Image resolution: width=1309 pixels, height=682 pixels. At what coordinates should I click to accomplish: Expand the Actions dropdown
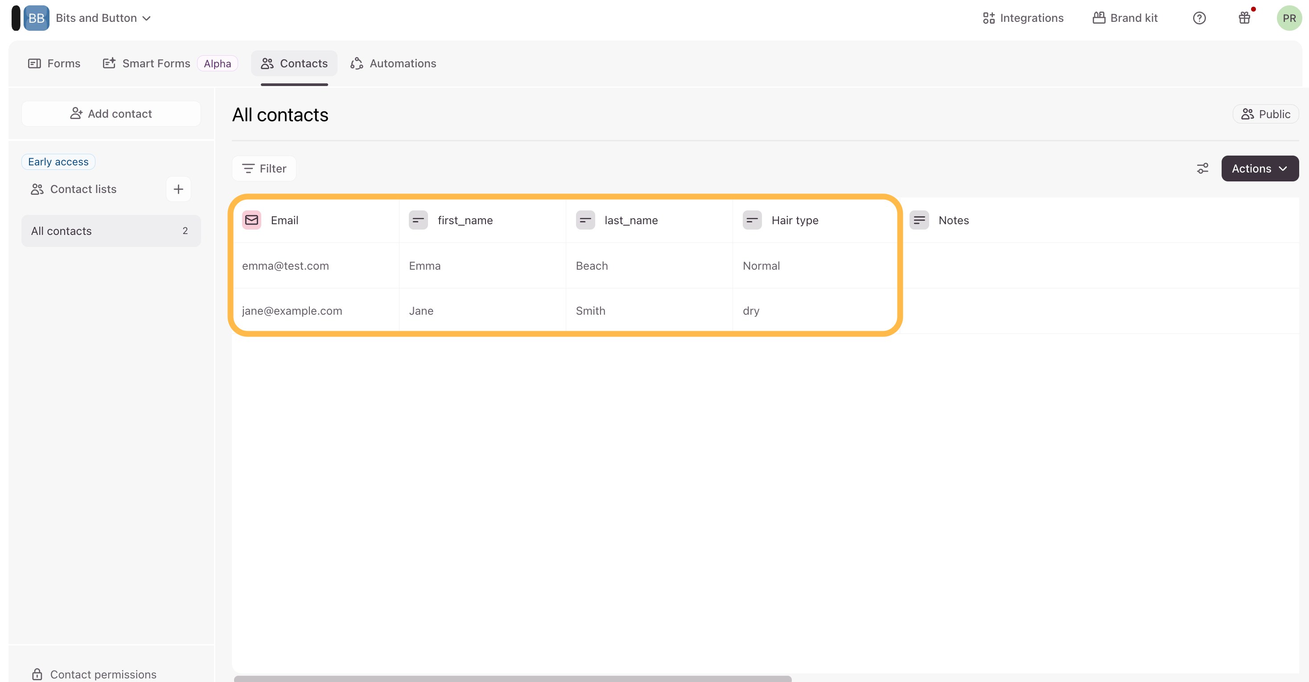coord(1260,168)
